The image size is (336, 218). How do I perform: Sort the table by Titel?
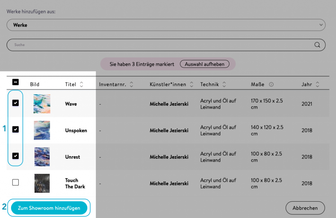click(x=81, y=84)
